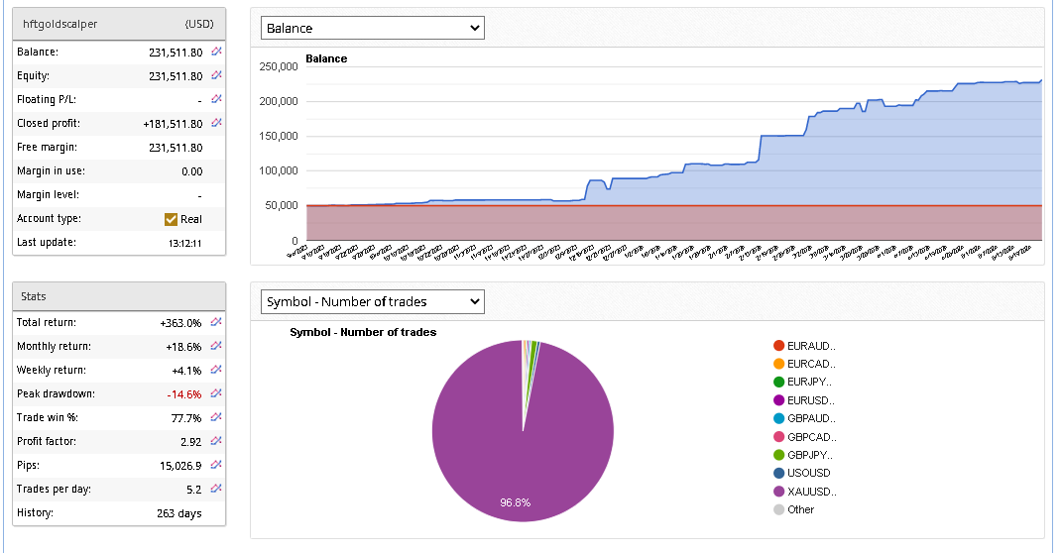The height and width of the screenshot is (553, 1062).
Task: Click the chart icon beside Pips
Action: [216, 465]
